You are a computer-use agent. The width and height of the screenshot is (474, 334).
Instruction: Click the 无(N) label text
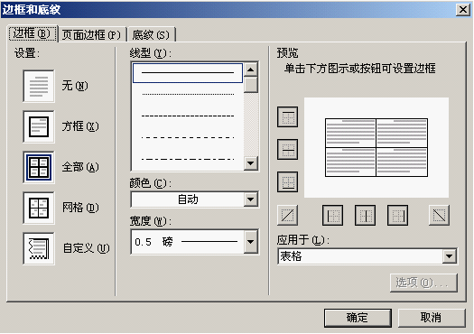[x=75, y=86]
